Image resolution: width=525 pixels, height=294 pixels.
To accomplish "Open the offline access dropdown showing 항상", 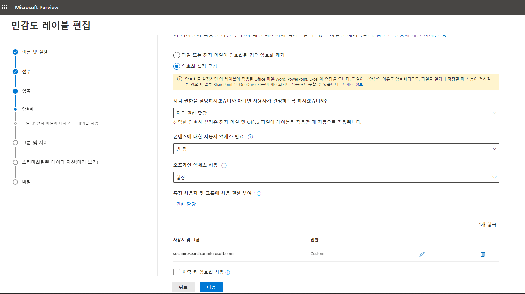I will point(336,177).
